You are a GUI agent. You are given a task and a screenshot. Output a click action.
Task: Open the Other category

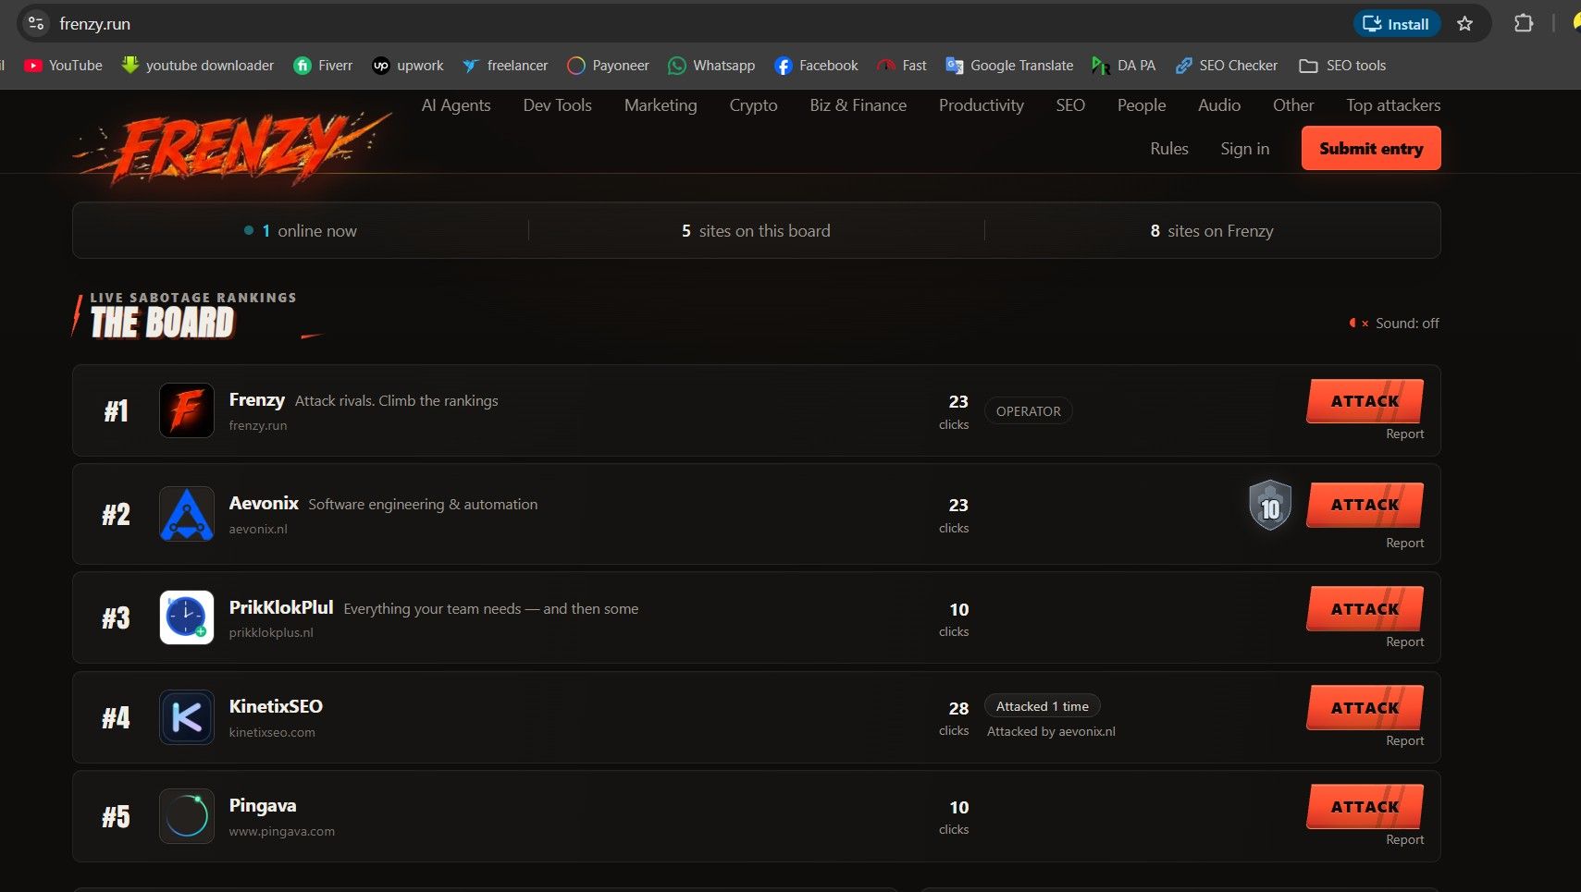point(1293,105)
